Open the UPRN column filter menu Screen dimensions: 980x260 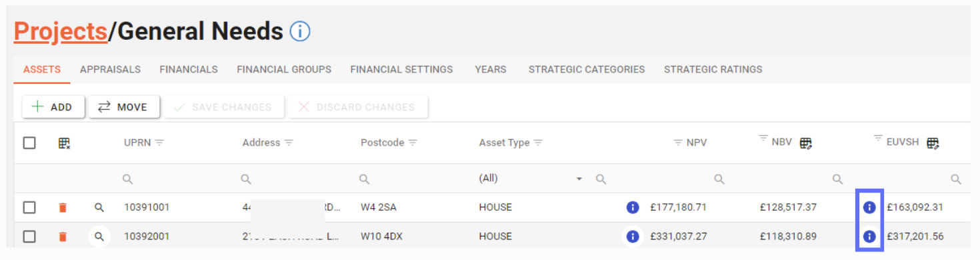160,143
